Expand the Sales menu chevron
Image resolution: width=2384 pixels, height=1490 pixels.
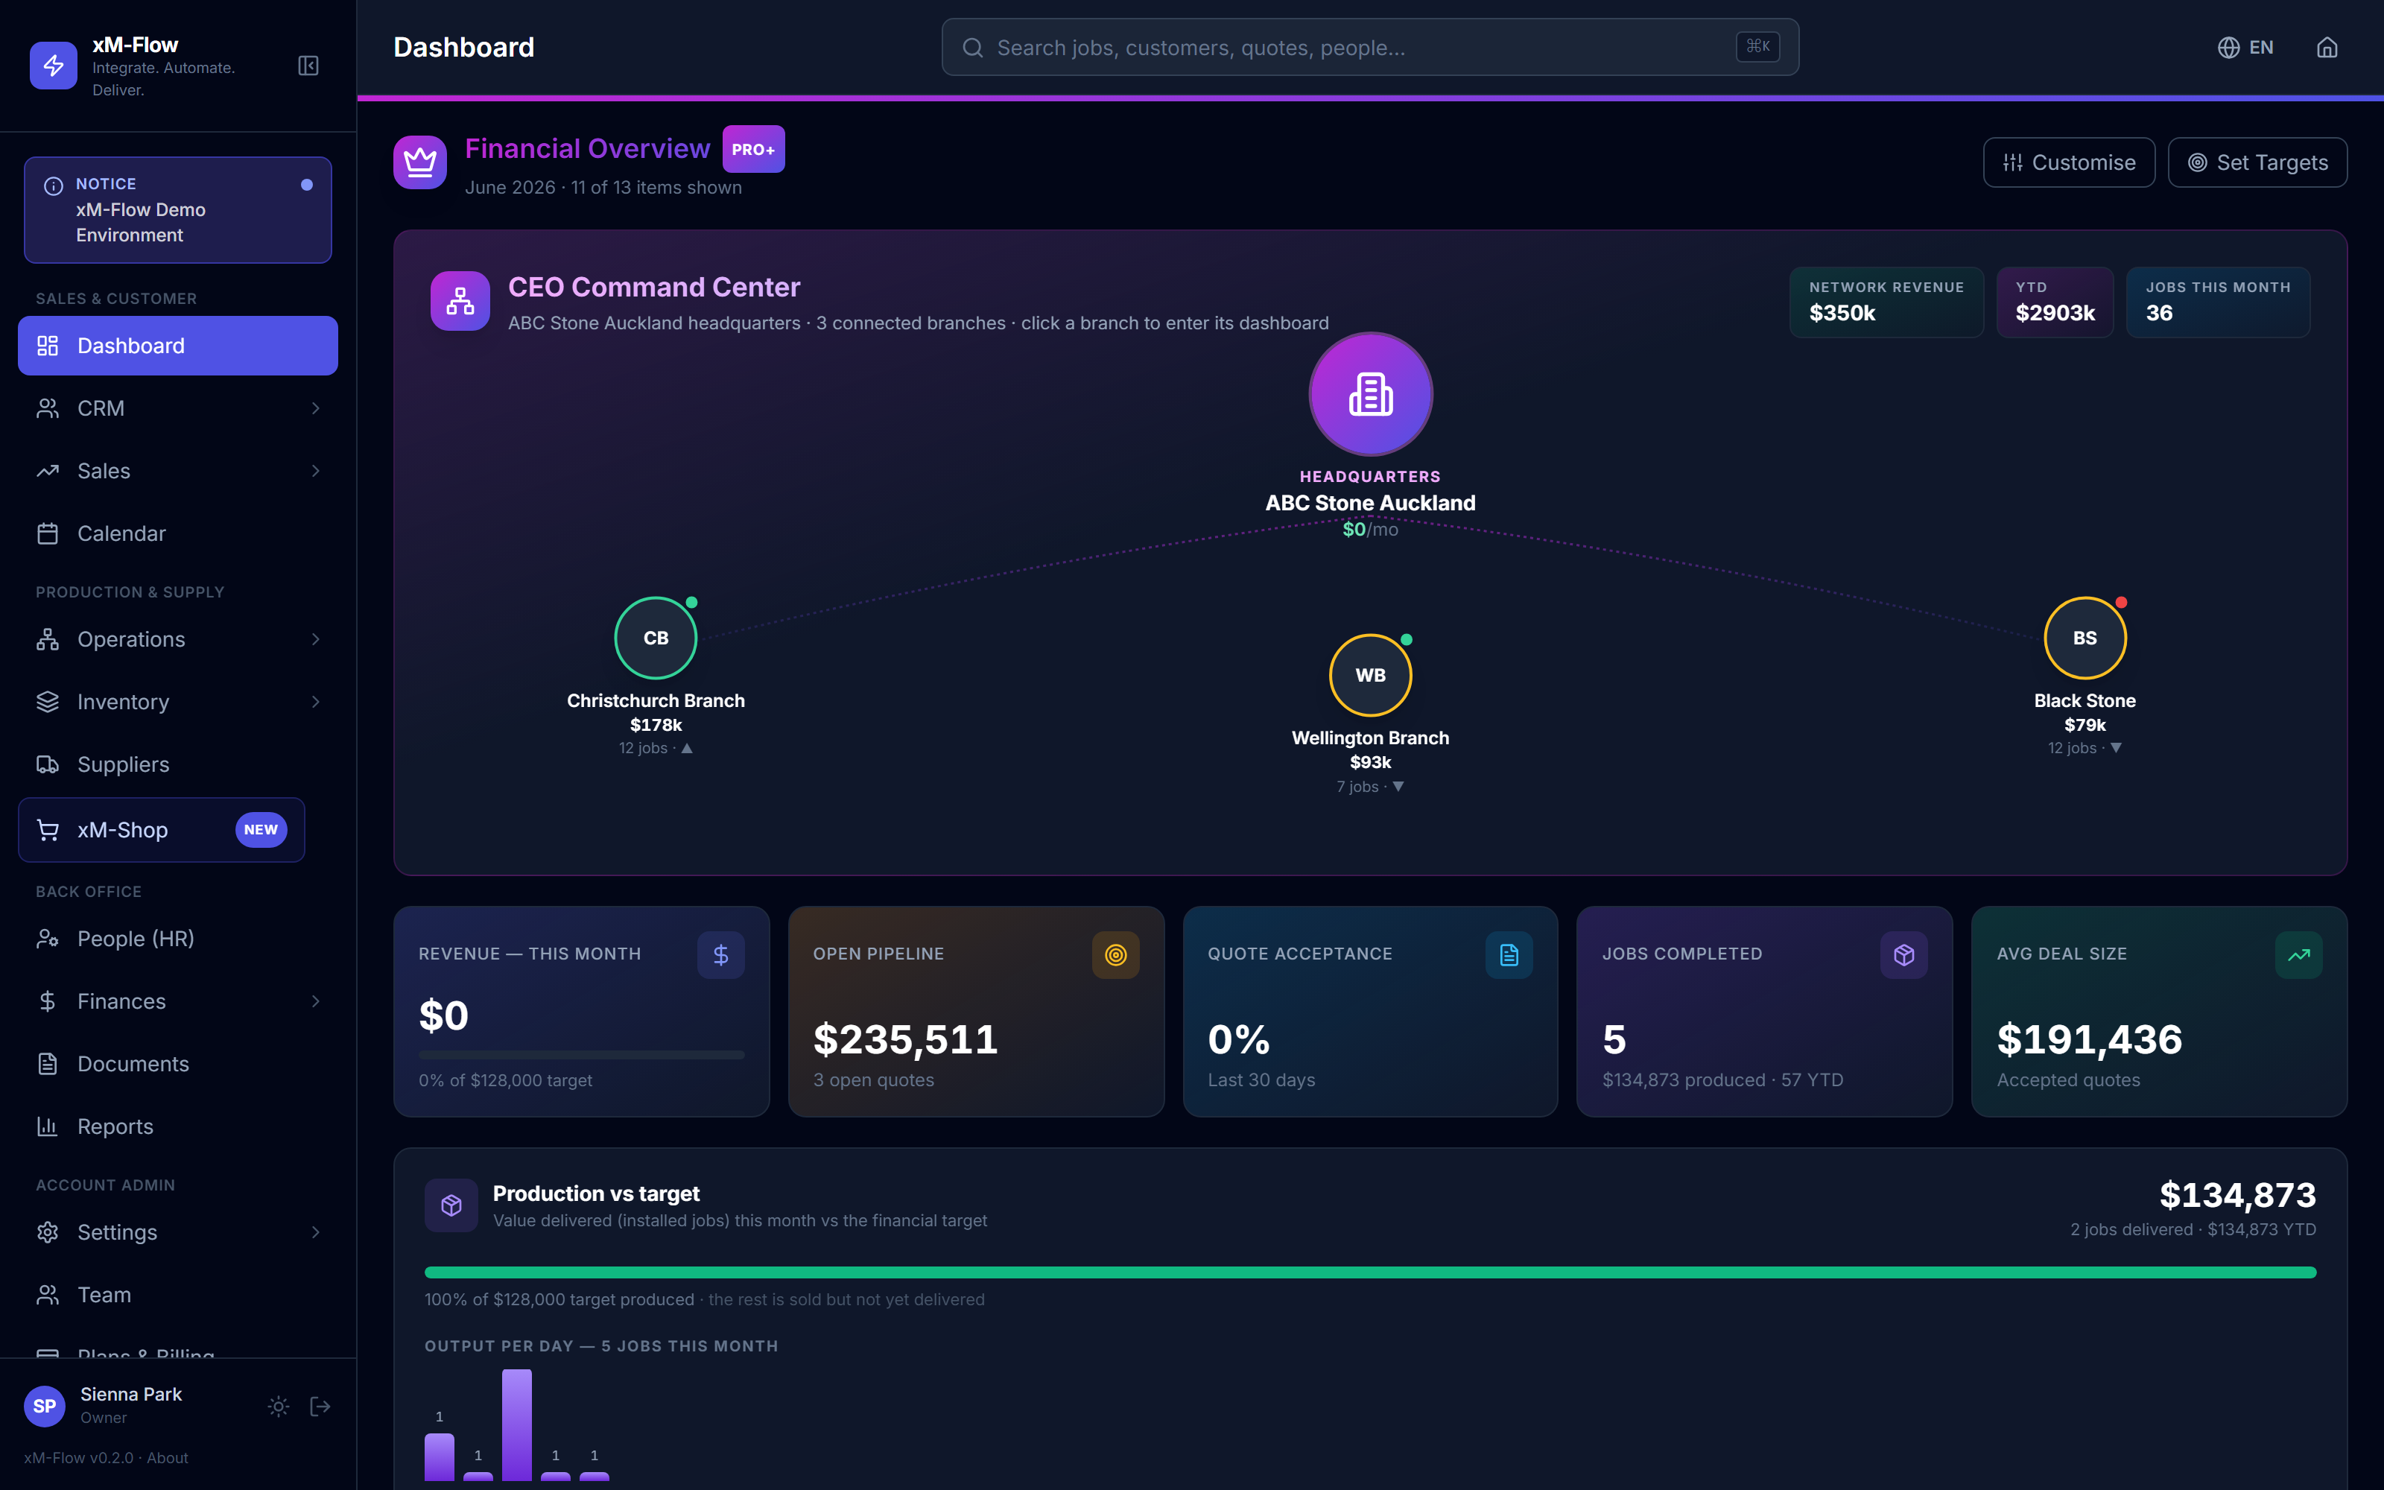315,471
